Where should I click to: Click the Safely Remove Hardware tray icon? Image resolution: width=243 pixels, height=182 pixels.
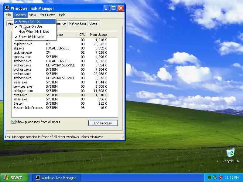coord(215,177)
